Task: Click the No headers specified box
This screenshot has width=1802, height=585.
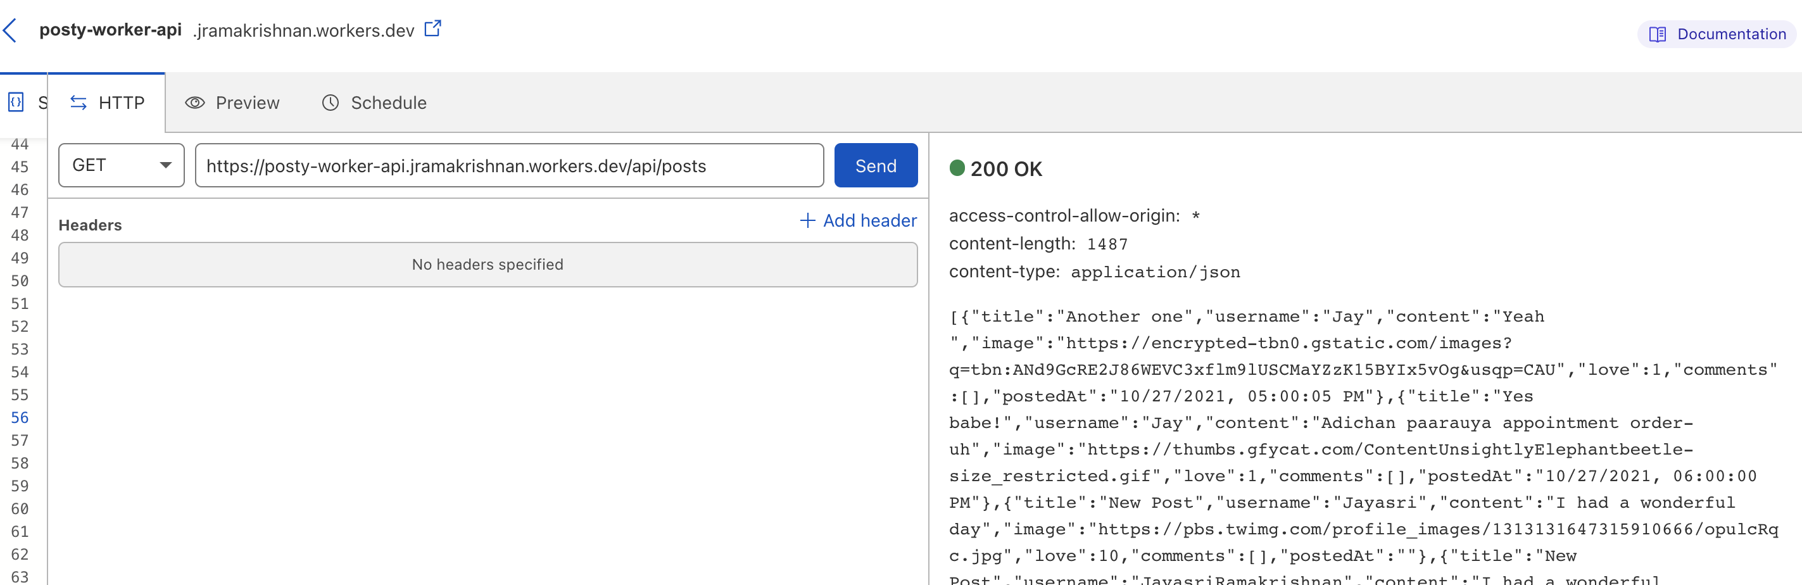Action: tap(488, 265)
